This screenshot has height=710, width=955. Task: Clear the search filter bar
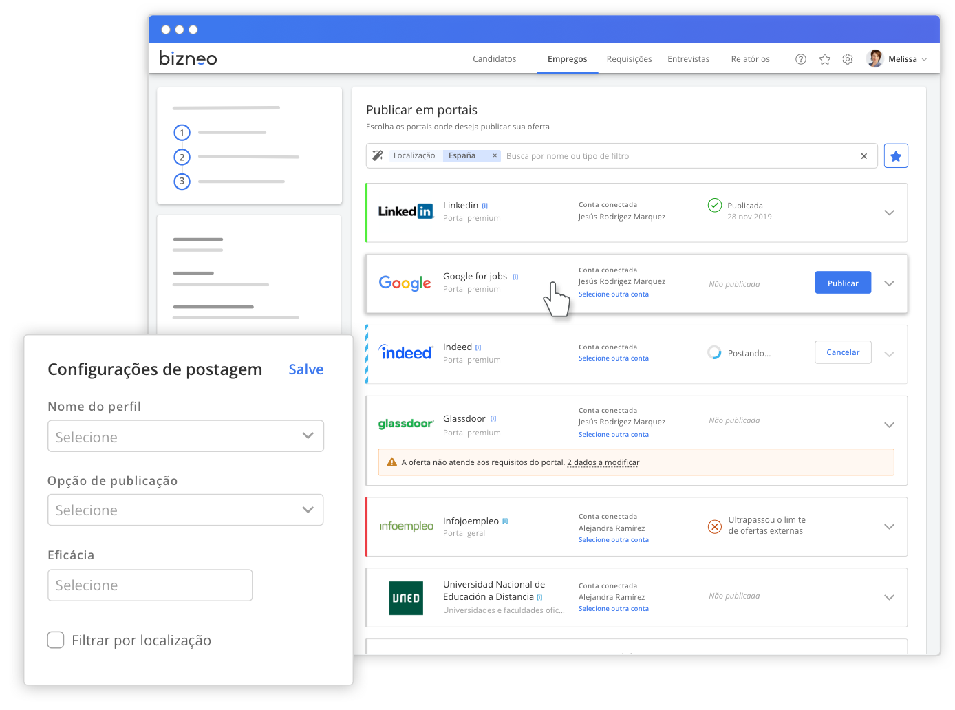click(x=864, y=156)
